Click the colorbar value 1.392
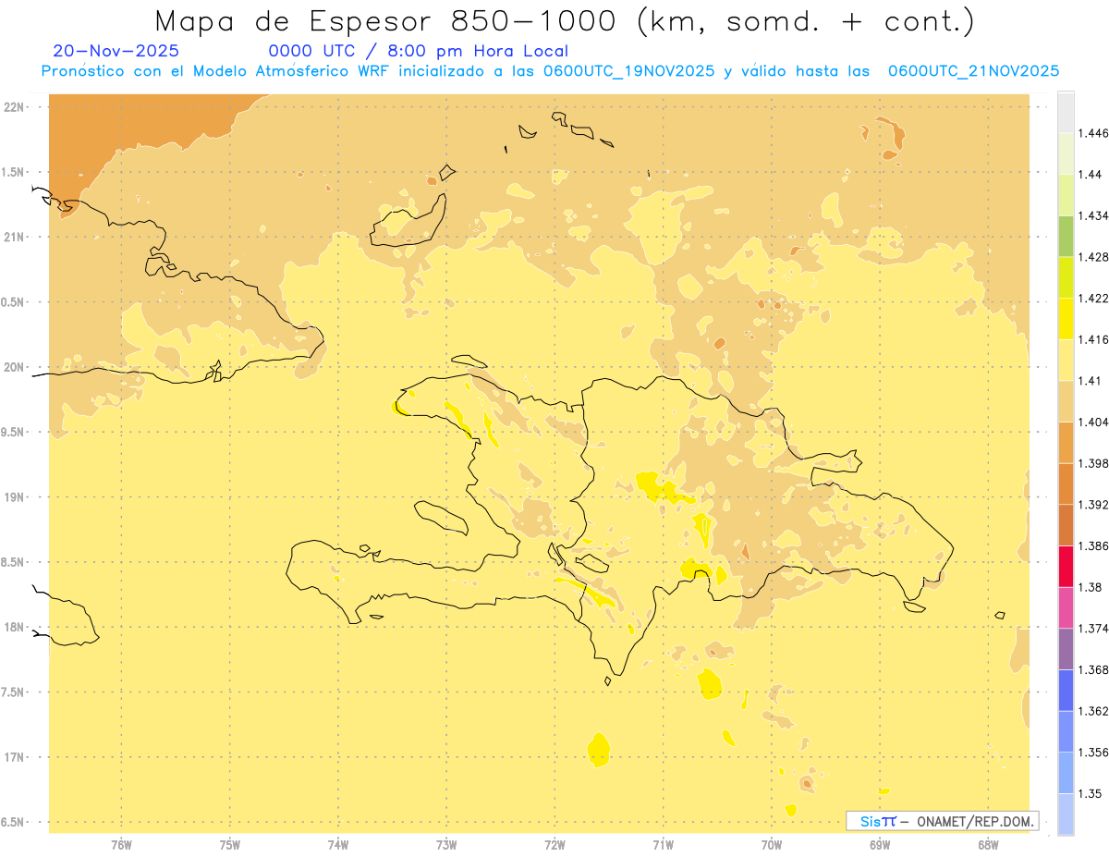The image size is (1109, 857). (x=1093, y=505)
